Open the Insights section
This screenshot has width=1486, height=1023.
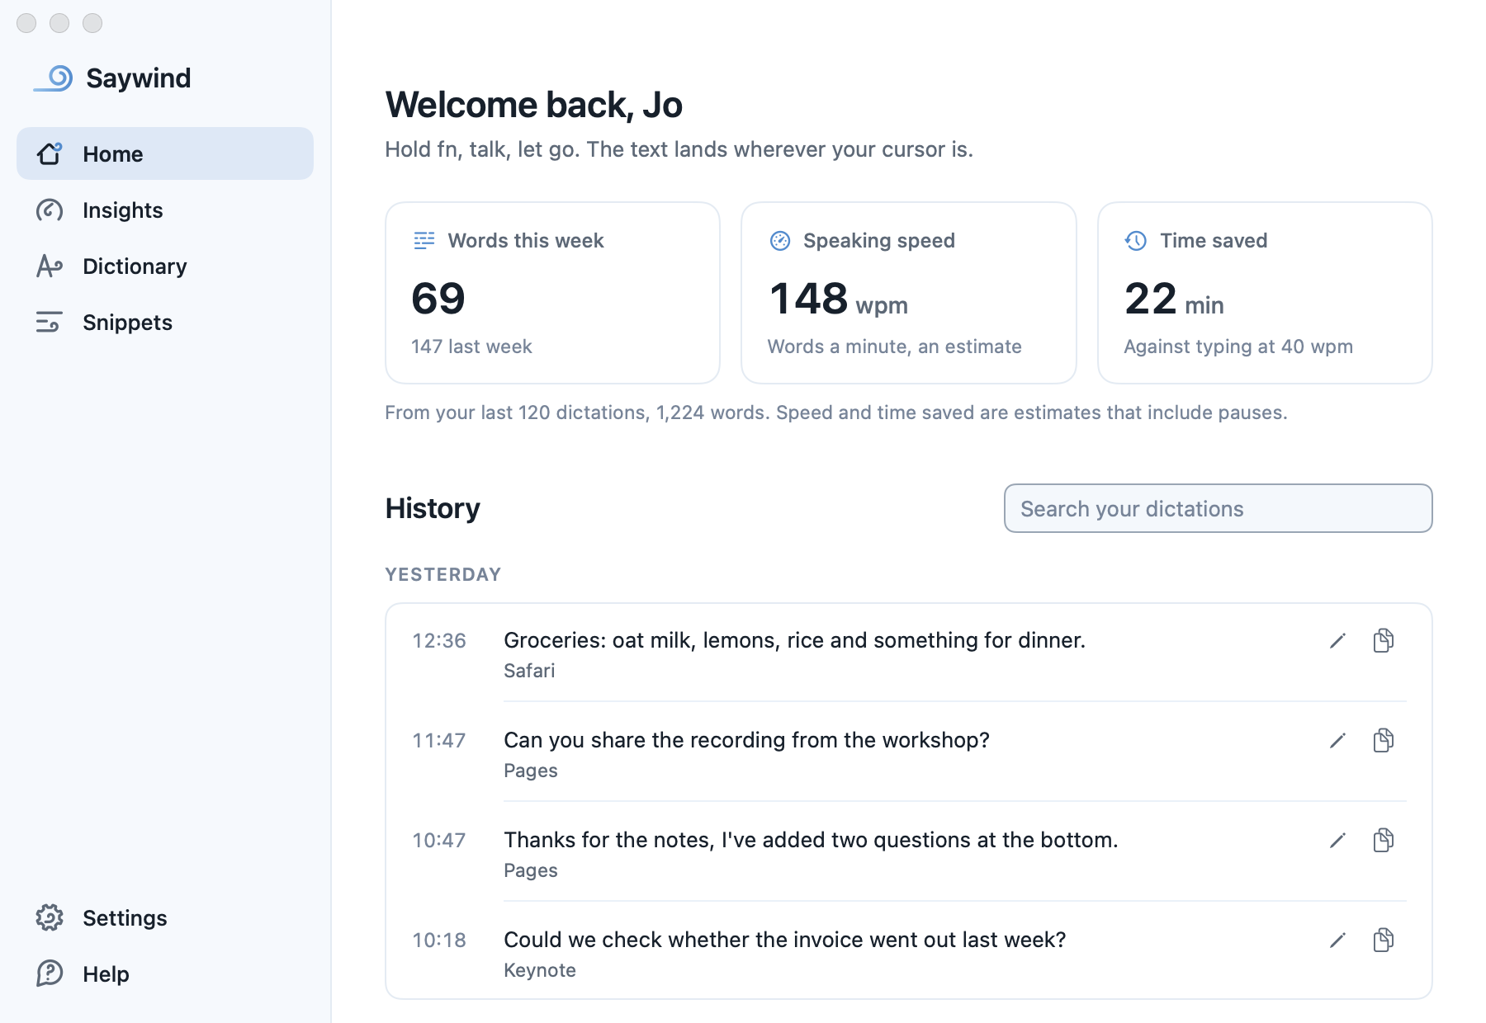(x=165, y=210)
